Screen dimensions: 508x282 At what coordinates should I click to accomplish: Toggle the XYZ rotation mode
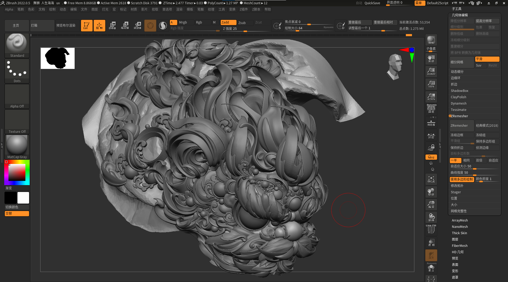pos(431,157)
